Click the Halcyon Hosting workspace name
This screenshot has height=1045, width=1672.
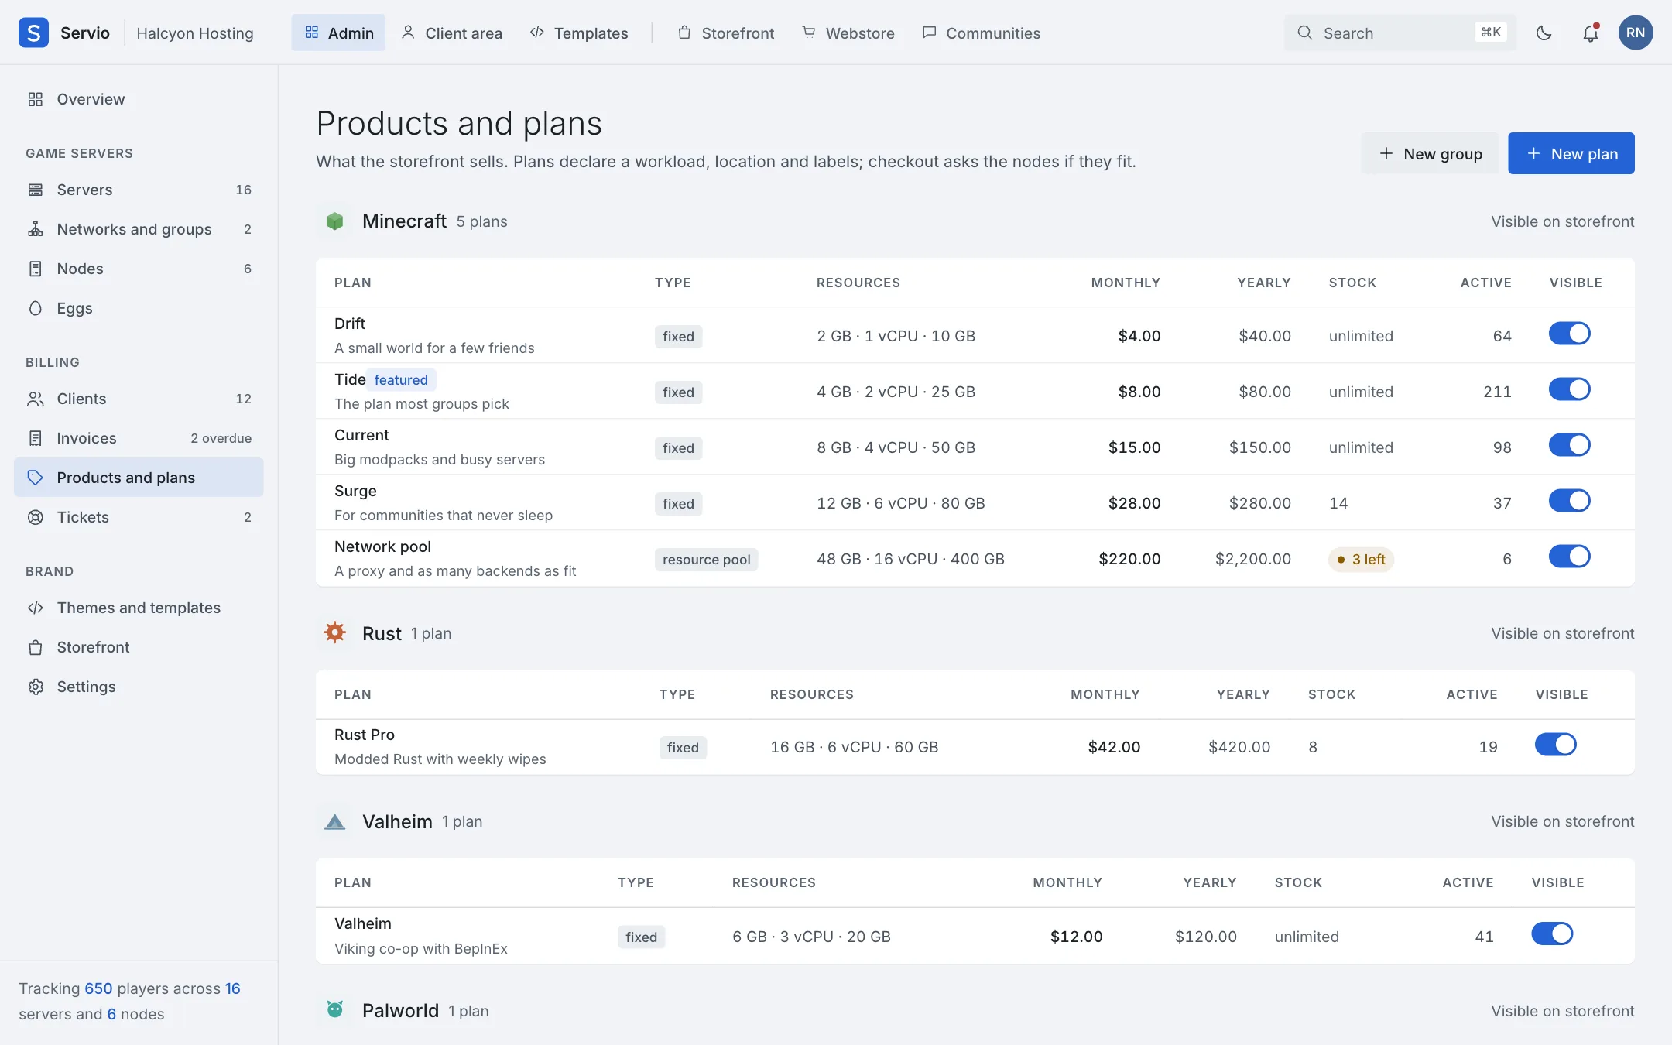pyautogui.click(x=195, y=33)
